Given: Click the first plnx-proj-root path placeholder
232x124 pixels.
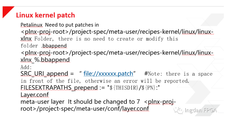Looking at the screenshot, I should click(x=45, y=32).
